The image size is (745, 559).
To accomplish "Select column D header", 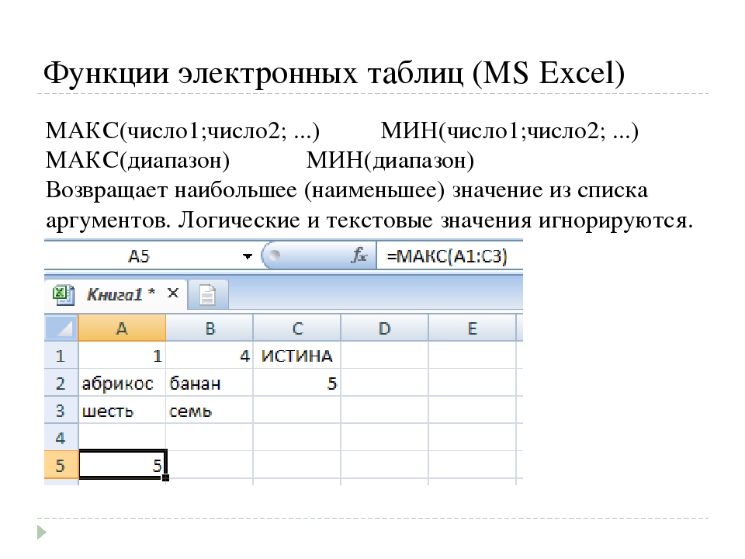I will click(x=384, y=328).
